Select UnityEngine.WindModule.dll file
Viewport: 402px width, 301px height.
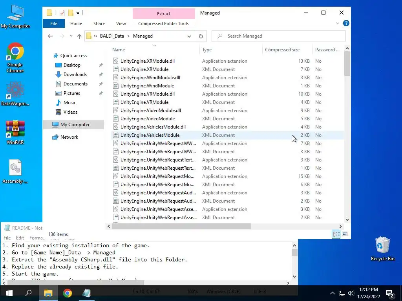coord(150,78)
